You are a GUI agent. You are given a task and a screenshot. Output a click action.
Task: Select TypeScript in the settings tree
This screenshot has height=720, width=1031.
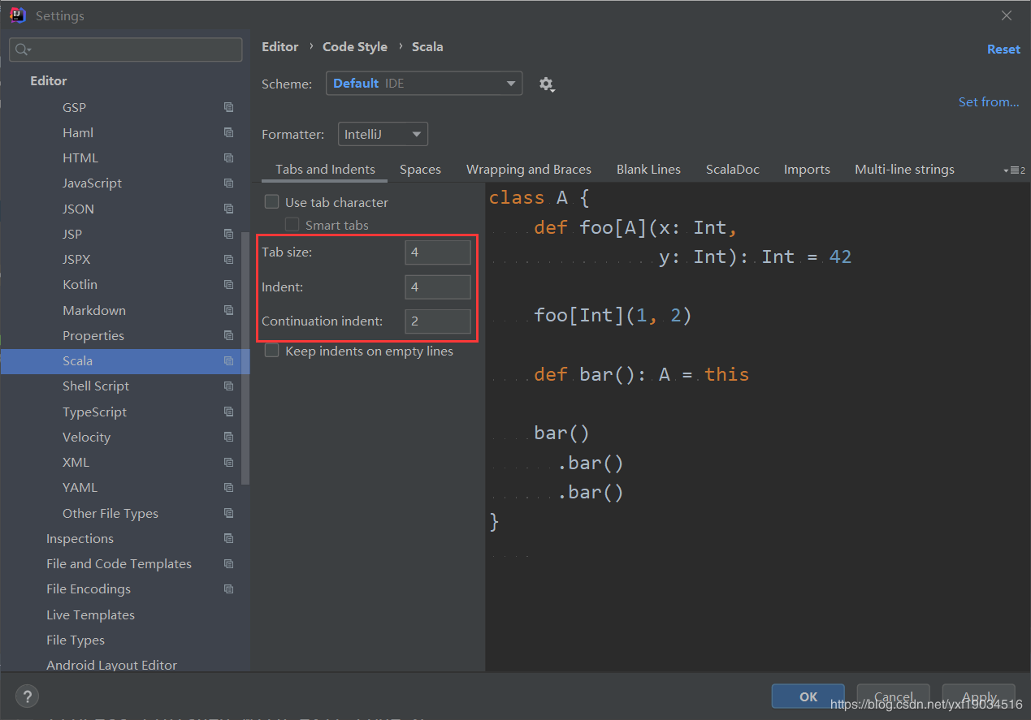[94, 412]
